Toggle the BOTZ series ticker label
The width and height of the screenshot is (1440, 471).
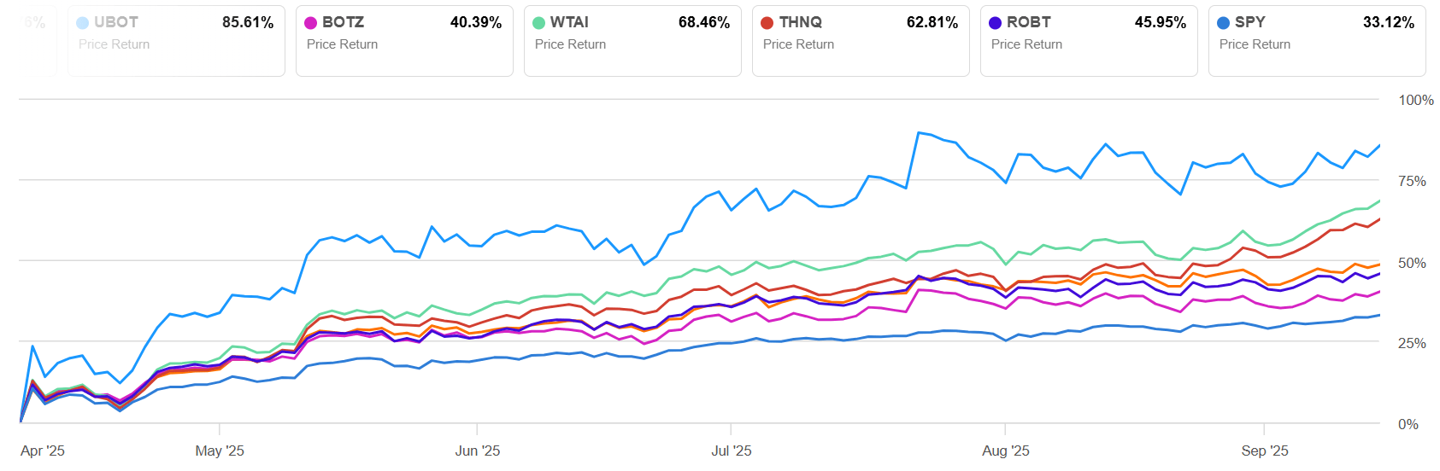click(x=343, y=22)
